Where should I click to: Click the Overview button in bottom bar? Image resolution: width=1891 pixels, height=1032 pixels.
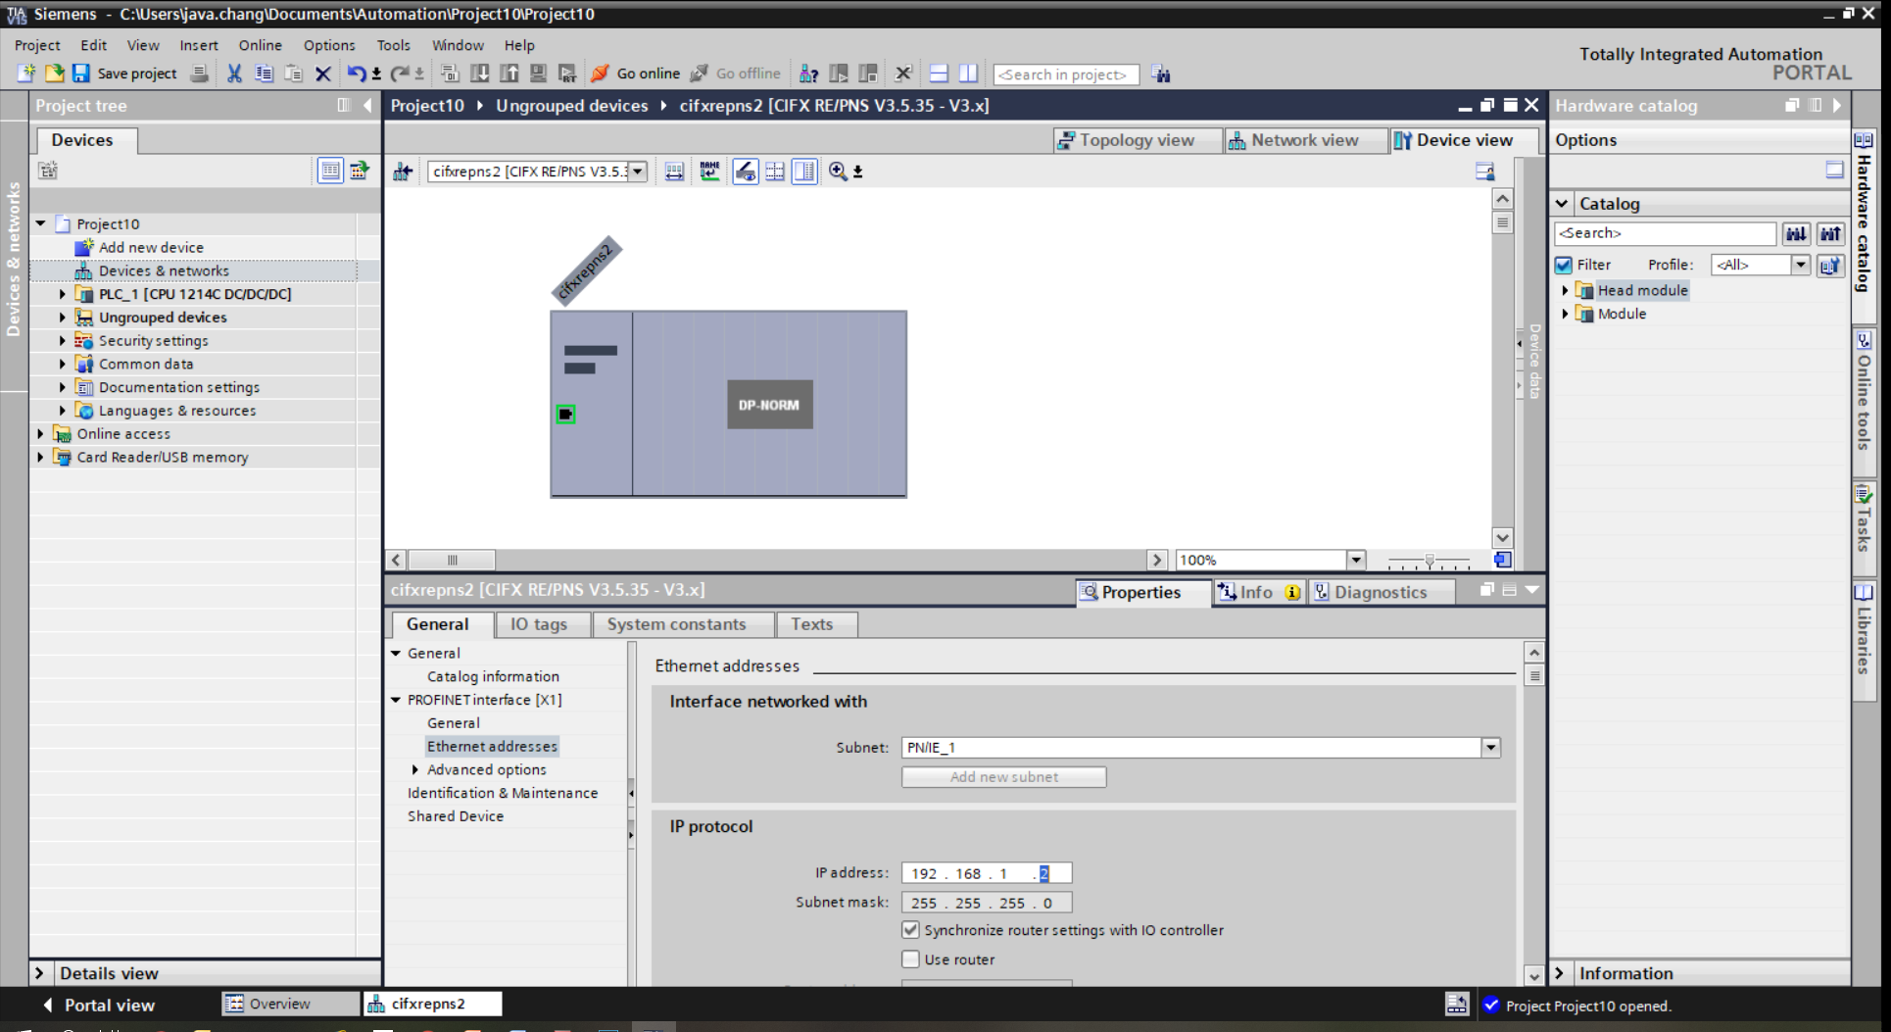pyautogui.click(x=290, y=1004)
